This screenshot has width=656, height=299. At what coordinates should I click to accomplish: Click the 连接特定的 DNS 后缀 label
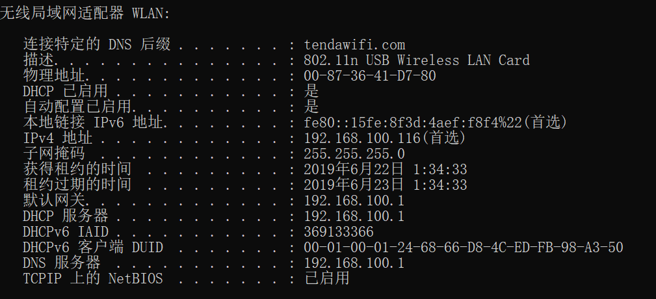[97, 45]
